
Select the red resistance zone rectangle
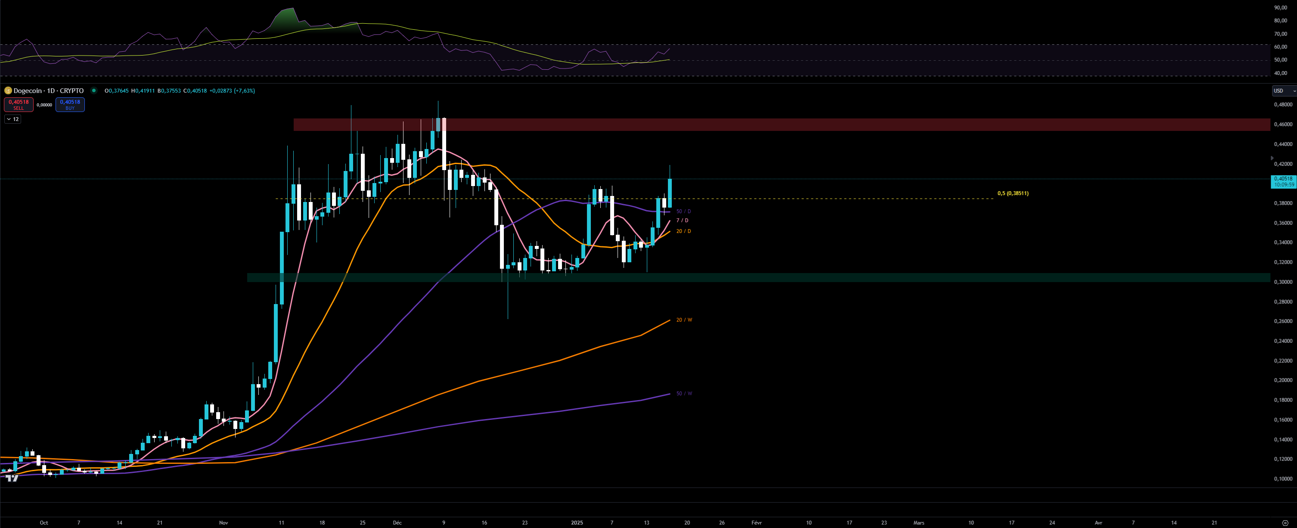[806, 124]
